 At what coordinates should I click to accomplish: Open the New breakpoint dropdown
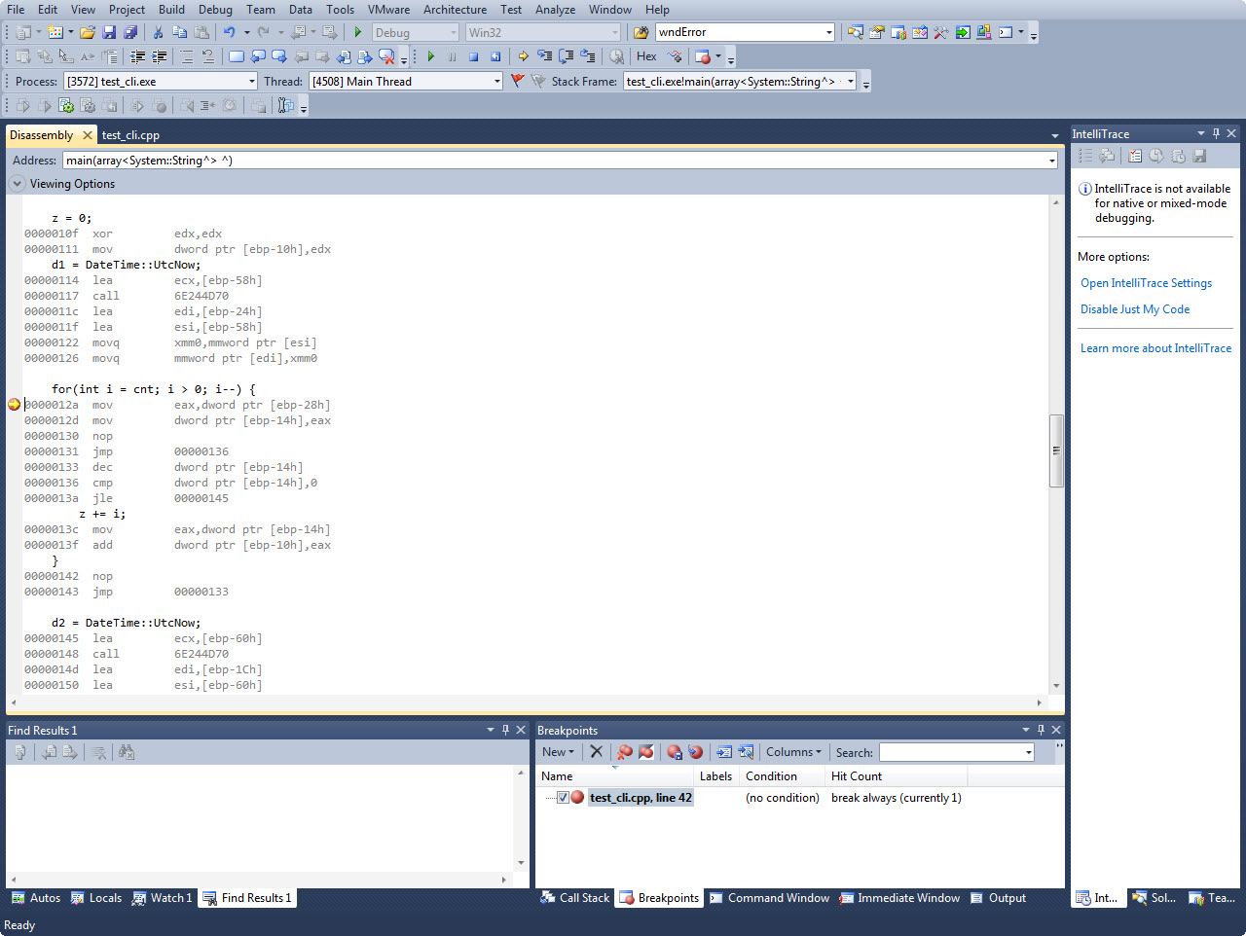(x=558, y=752)
